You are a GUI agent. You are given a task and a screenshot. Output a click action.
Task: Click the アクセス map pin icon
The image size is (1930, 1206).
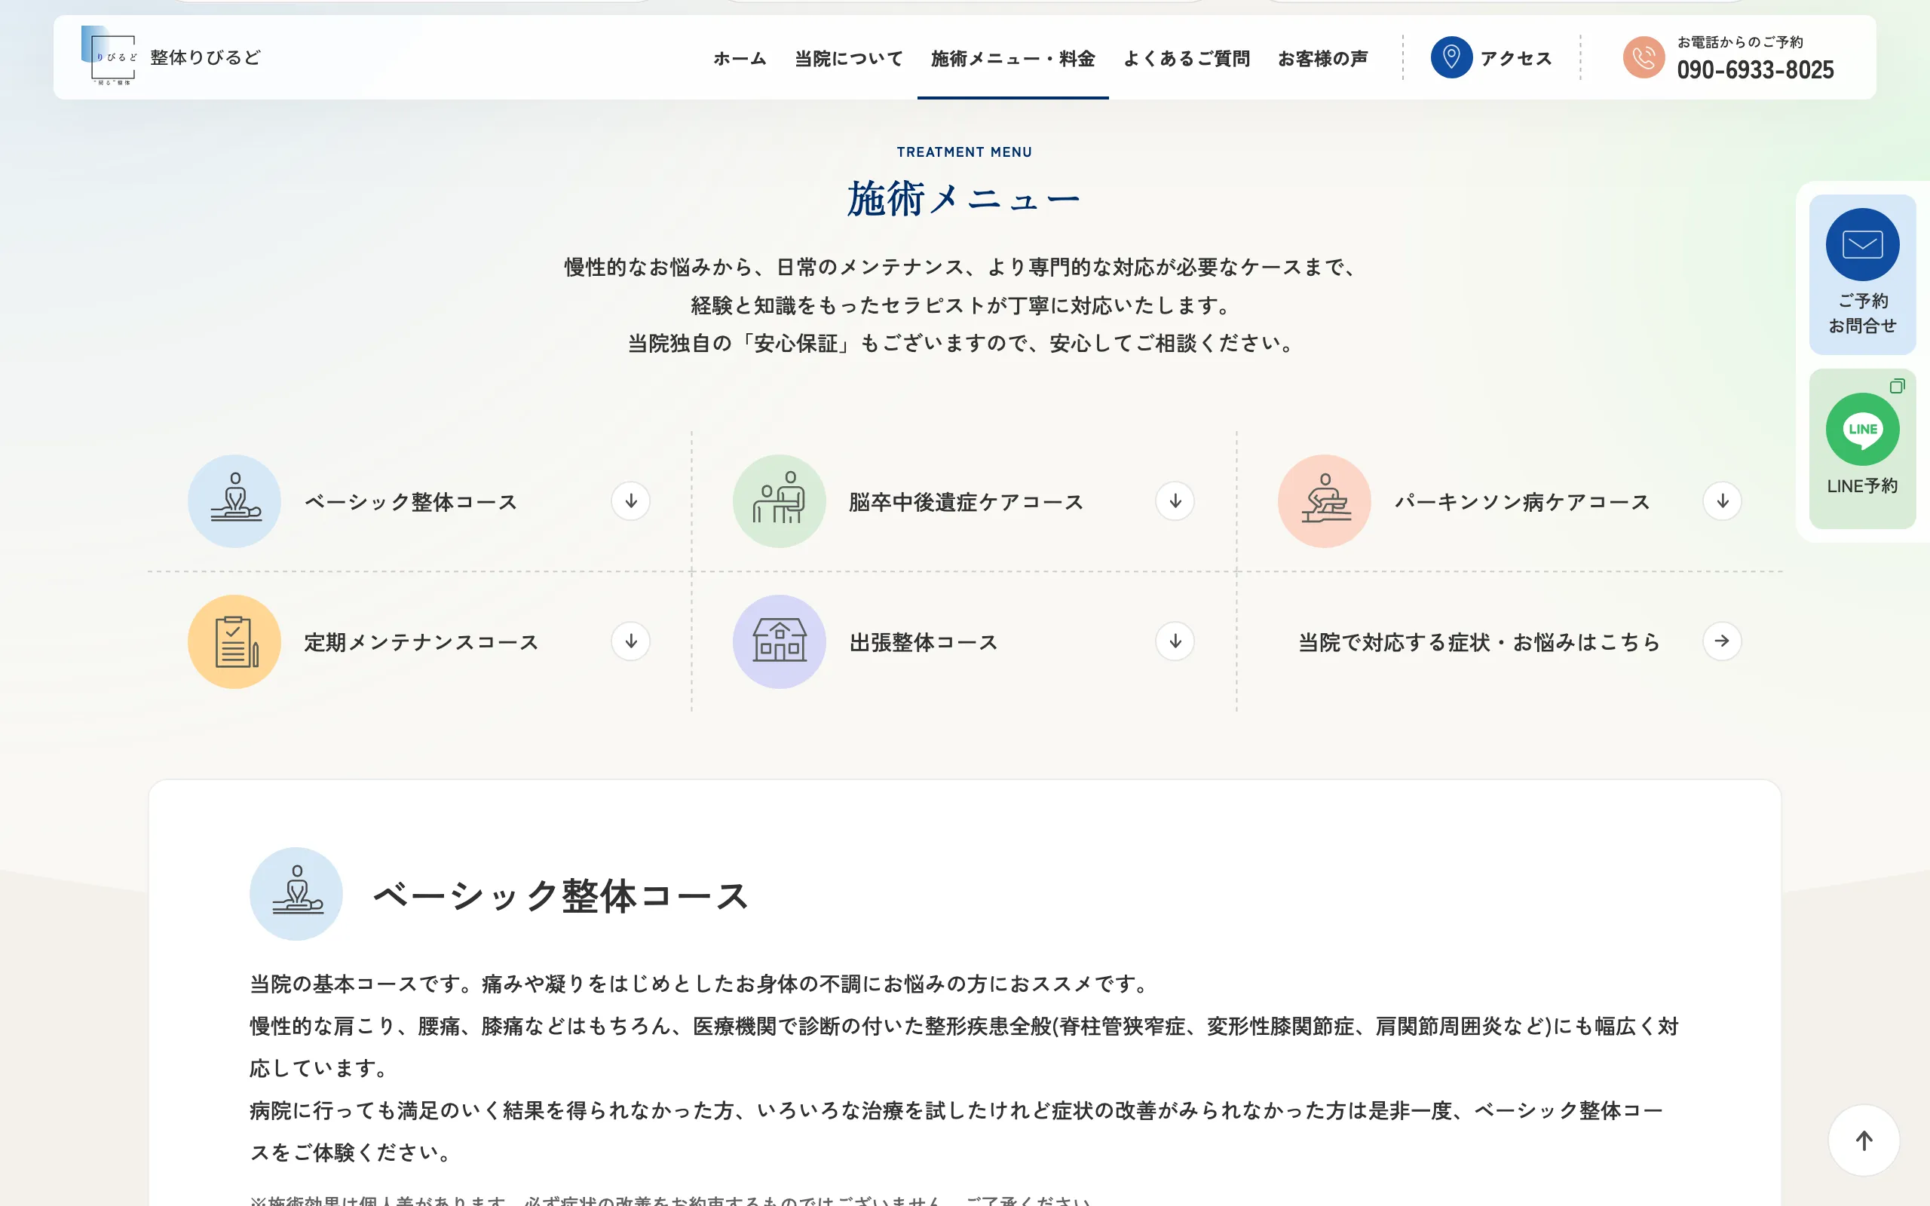[x=1451, y=57]
